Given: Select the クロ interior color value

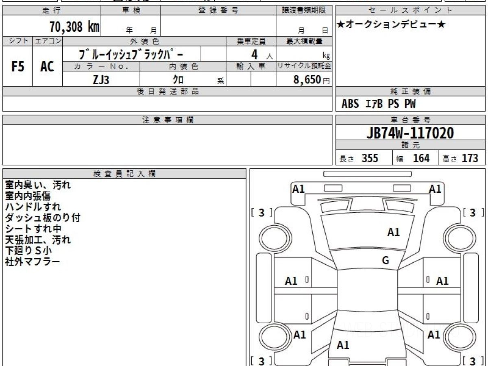Looking at the screenshot, I should [178, 80].
